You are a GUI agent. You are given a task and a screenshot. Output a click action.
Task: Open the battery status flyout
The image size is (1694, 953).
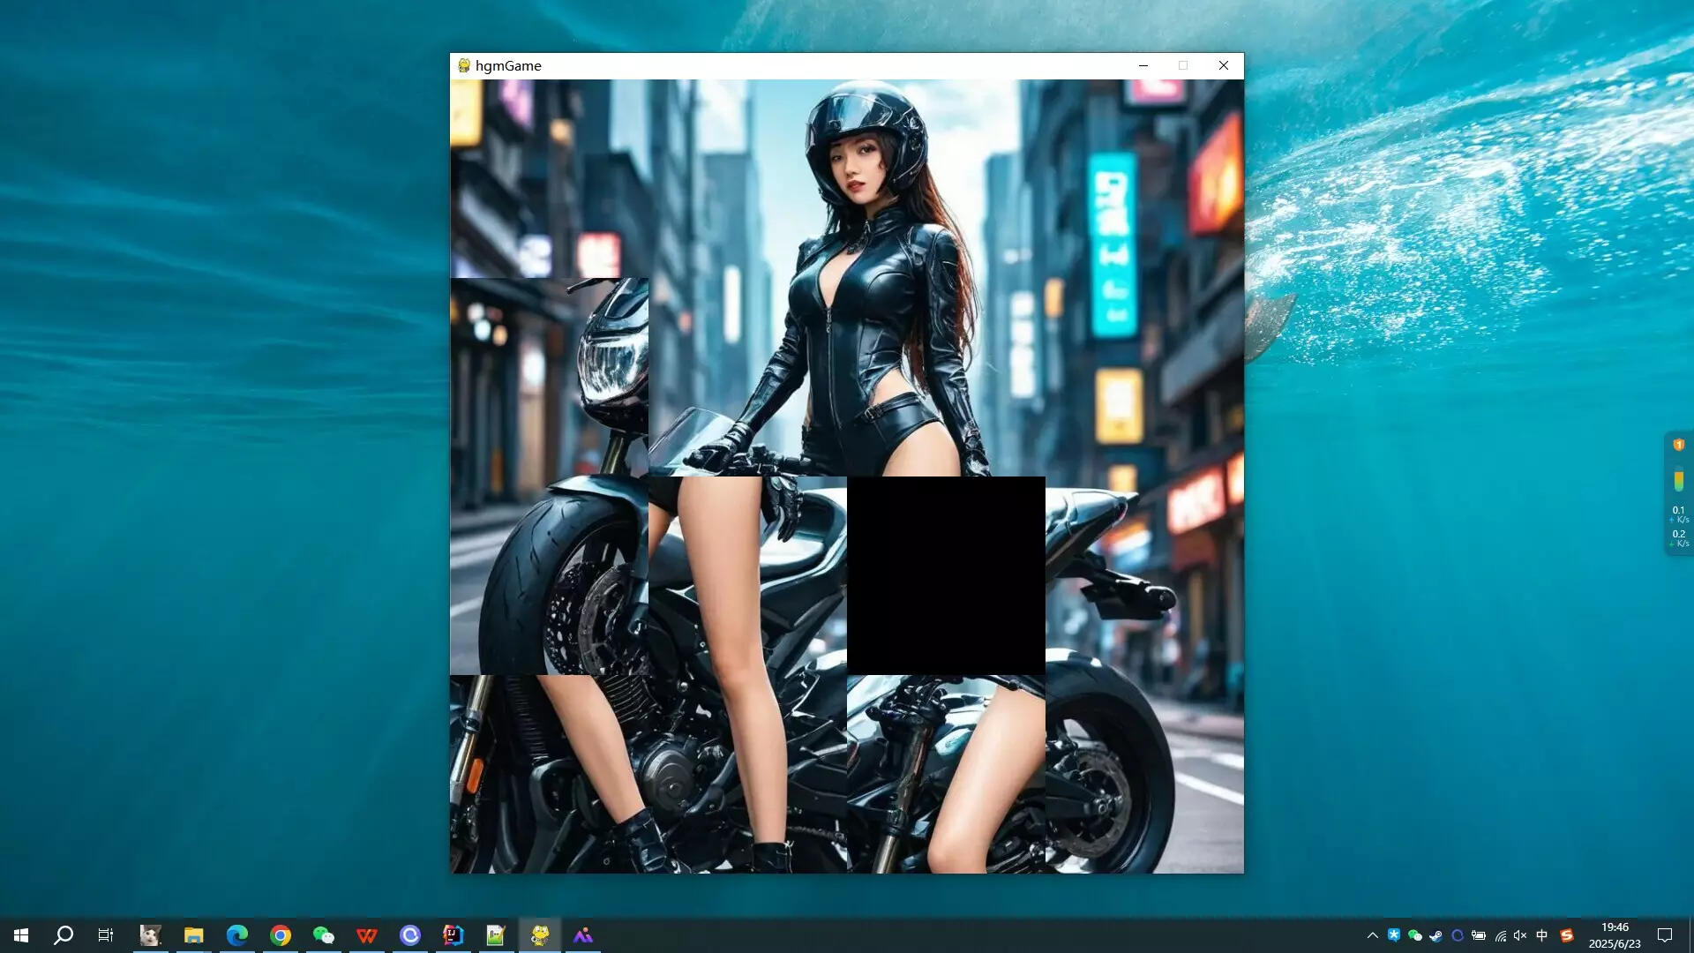[1480, 934]
